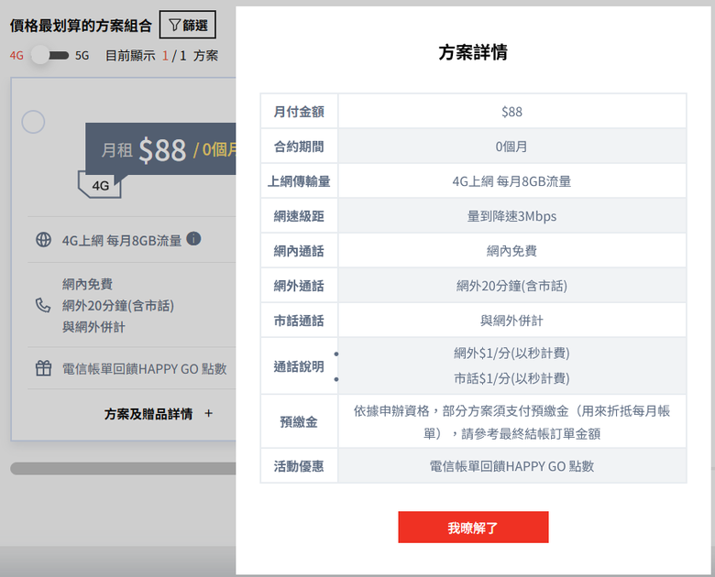Click the 價格最划算的方案組合 heading
The width and height of the screenshot is (715, 577).
81,26
